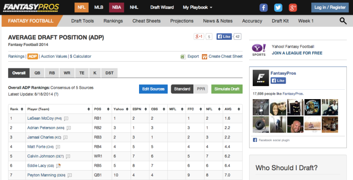Open the News & Notes menu

coord(218,21)
